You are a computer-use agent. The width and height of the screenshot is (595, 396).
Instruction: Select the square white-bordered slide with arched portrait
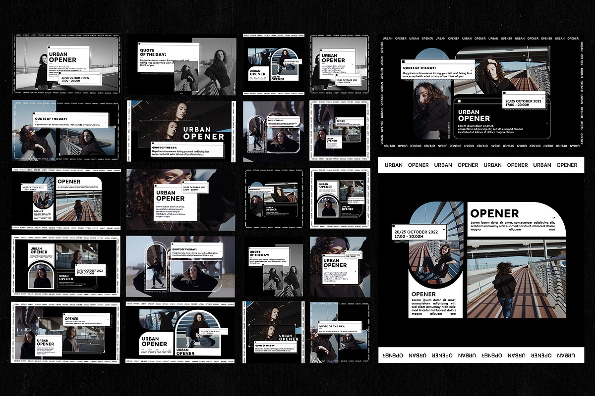[x=340, y=198]
